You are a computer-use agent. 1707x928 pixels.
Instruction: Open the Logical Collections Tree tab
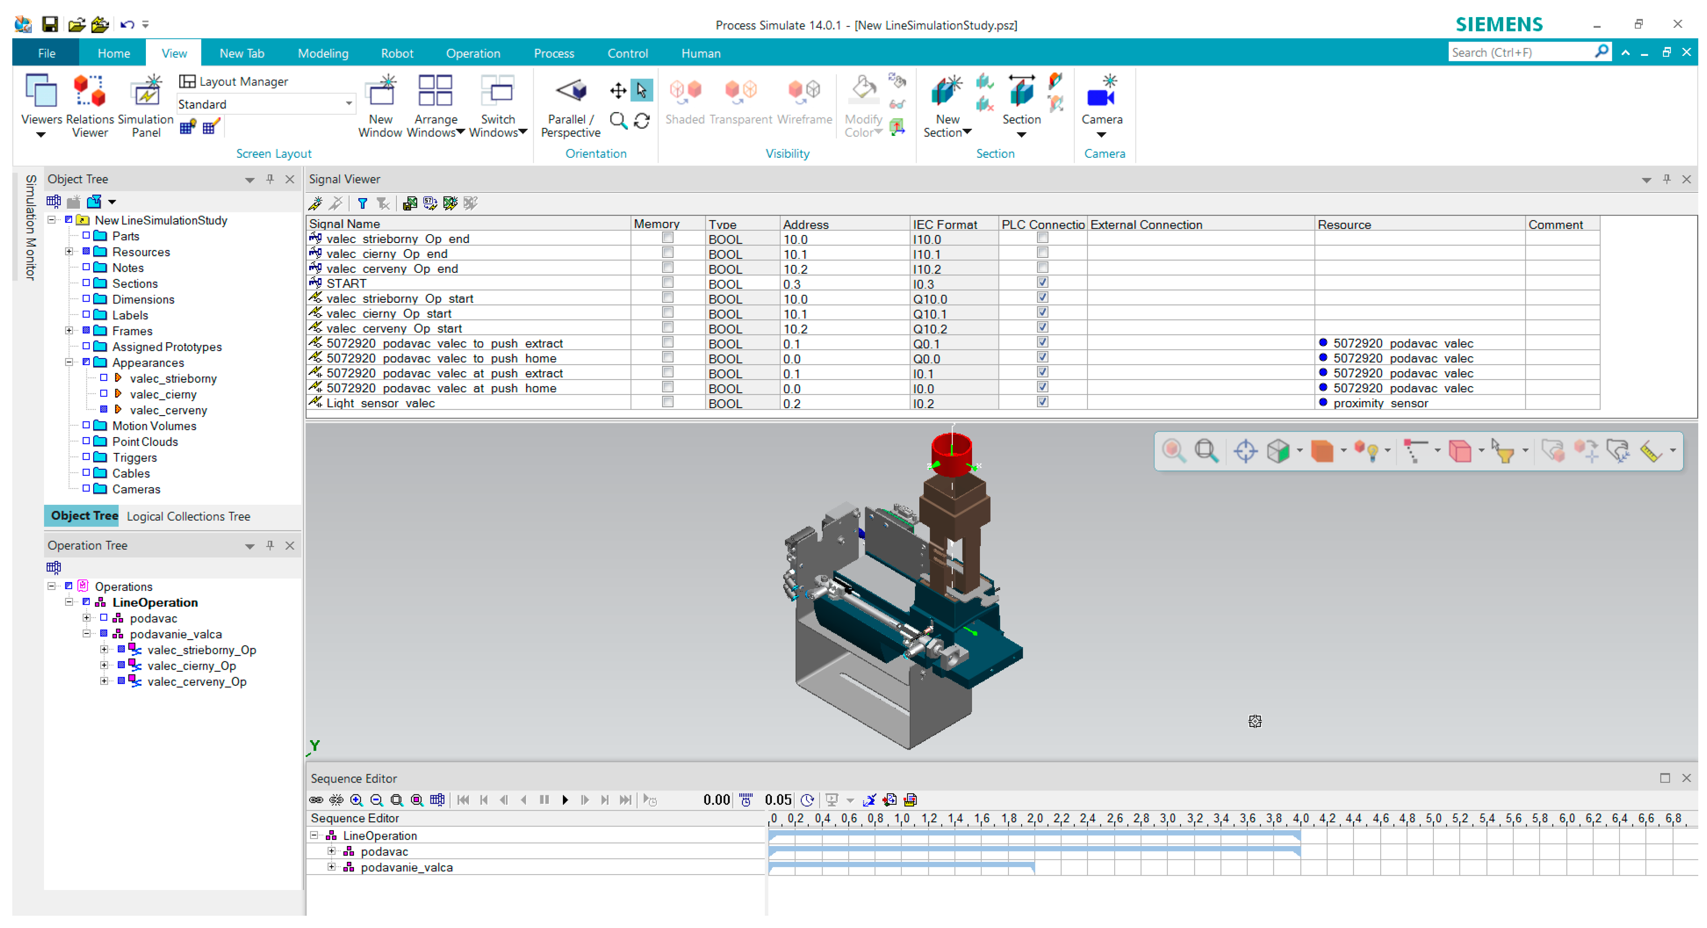pyautogui.click(x=188, y=516)
